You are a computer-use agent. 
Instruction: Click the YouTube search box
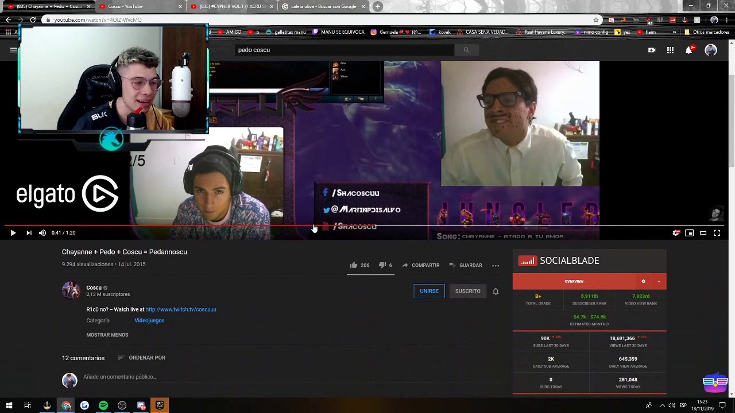click(345, 50)
